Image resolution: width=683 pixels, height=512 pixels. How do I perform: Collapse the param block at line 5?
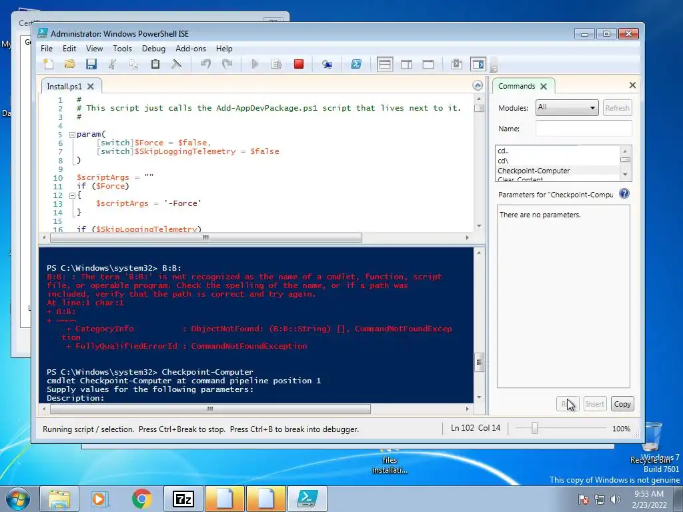(72, 135)
